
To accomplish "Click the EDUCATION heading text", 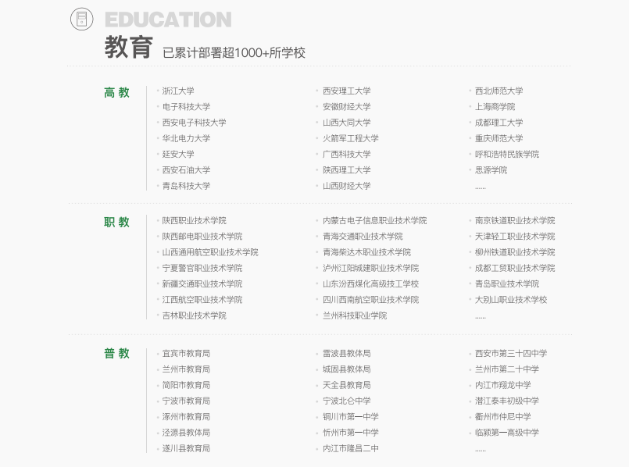I will (168, 20).
